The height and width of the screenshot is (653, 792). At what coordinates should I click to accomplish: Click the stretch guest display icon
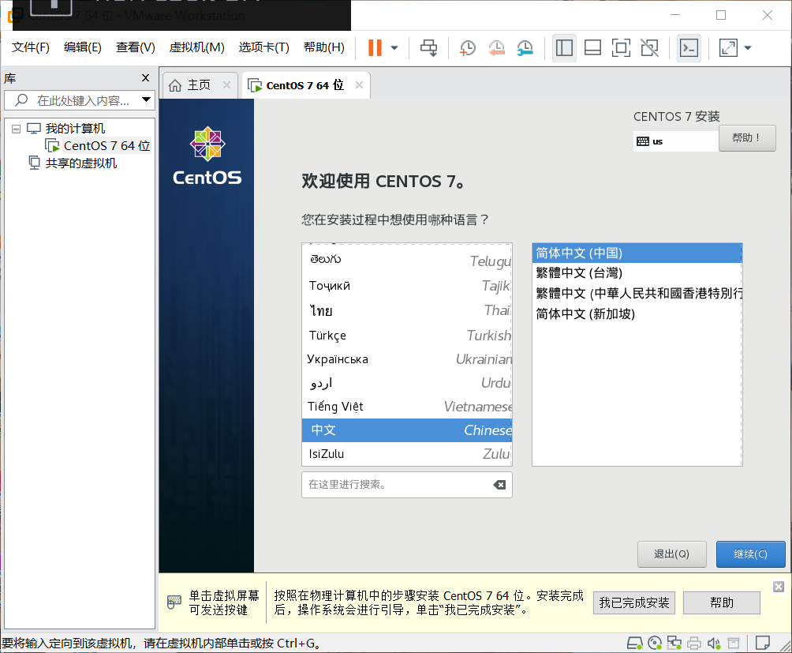tap(728, 48)
